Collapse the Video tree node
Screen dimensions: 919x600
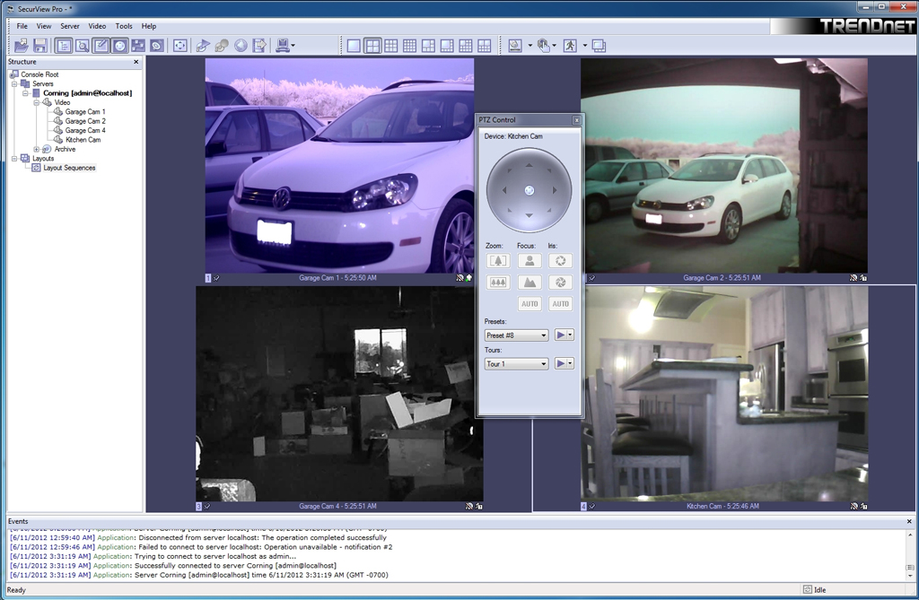[x=37, y=102]
